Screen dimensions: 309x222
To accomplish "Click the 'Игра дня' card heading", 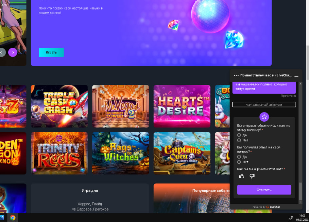I will pos(90,190).
